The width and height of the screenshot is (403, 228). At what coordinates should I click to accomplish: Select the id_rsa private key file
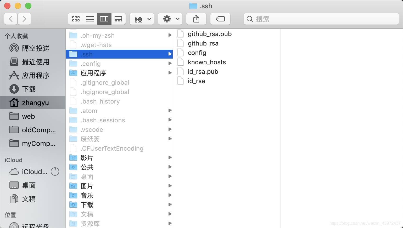(227, 81)
